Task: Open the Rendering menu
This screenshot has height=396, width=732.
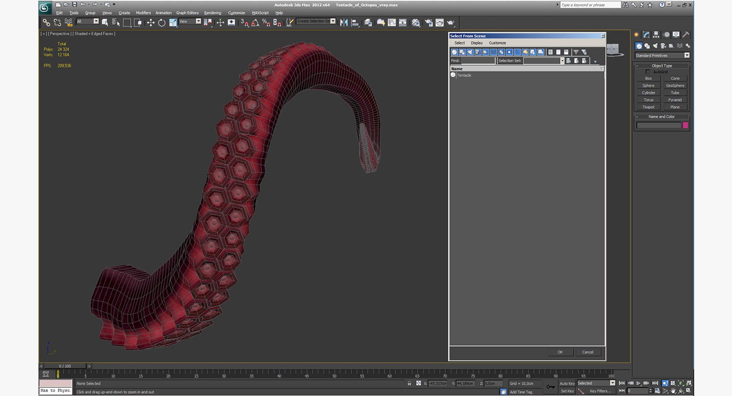Action: click(x=212, y=13)
